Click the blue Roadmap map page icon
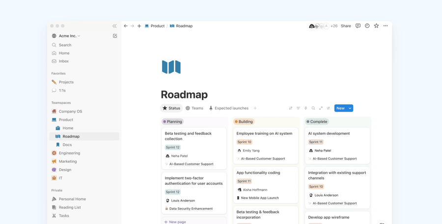This screenshot has height=224, width=442. (x=171, y=67)
